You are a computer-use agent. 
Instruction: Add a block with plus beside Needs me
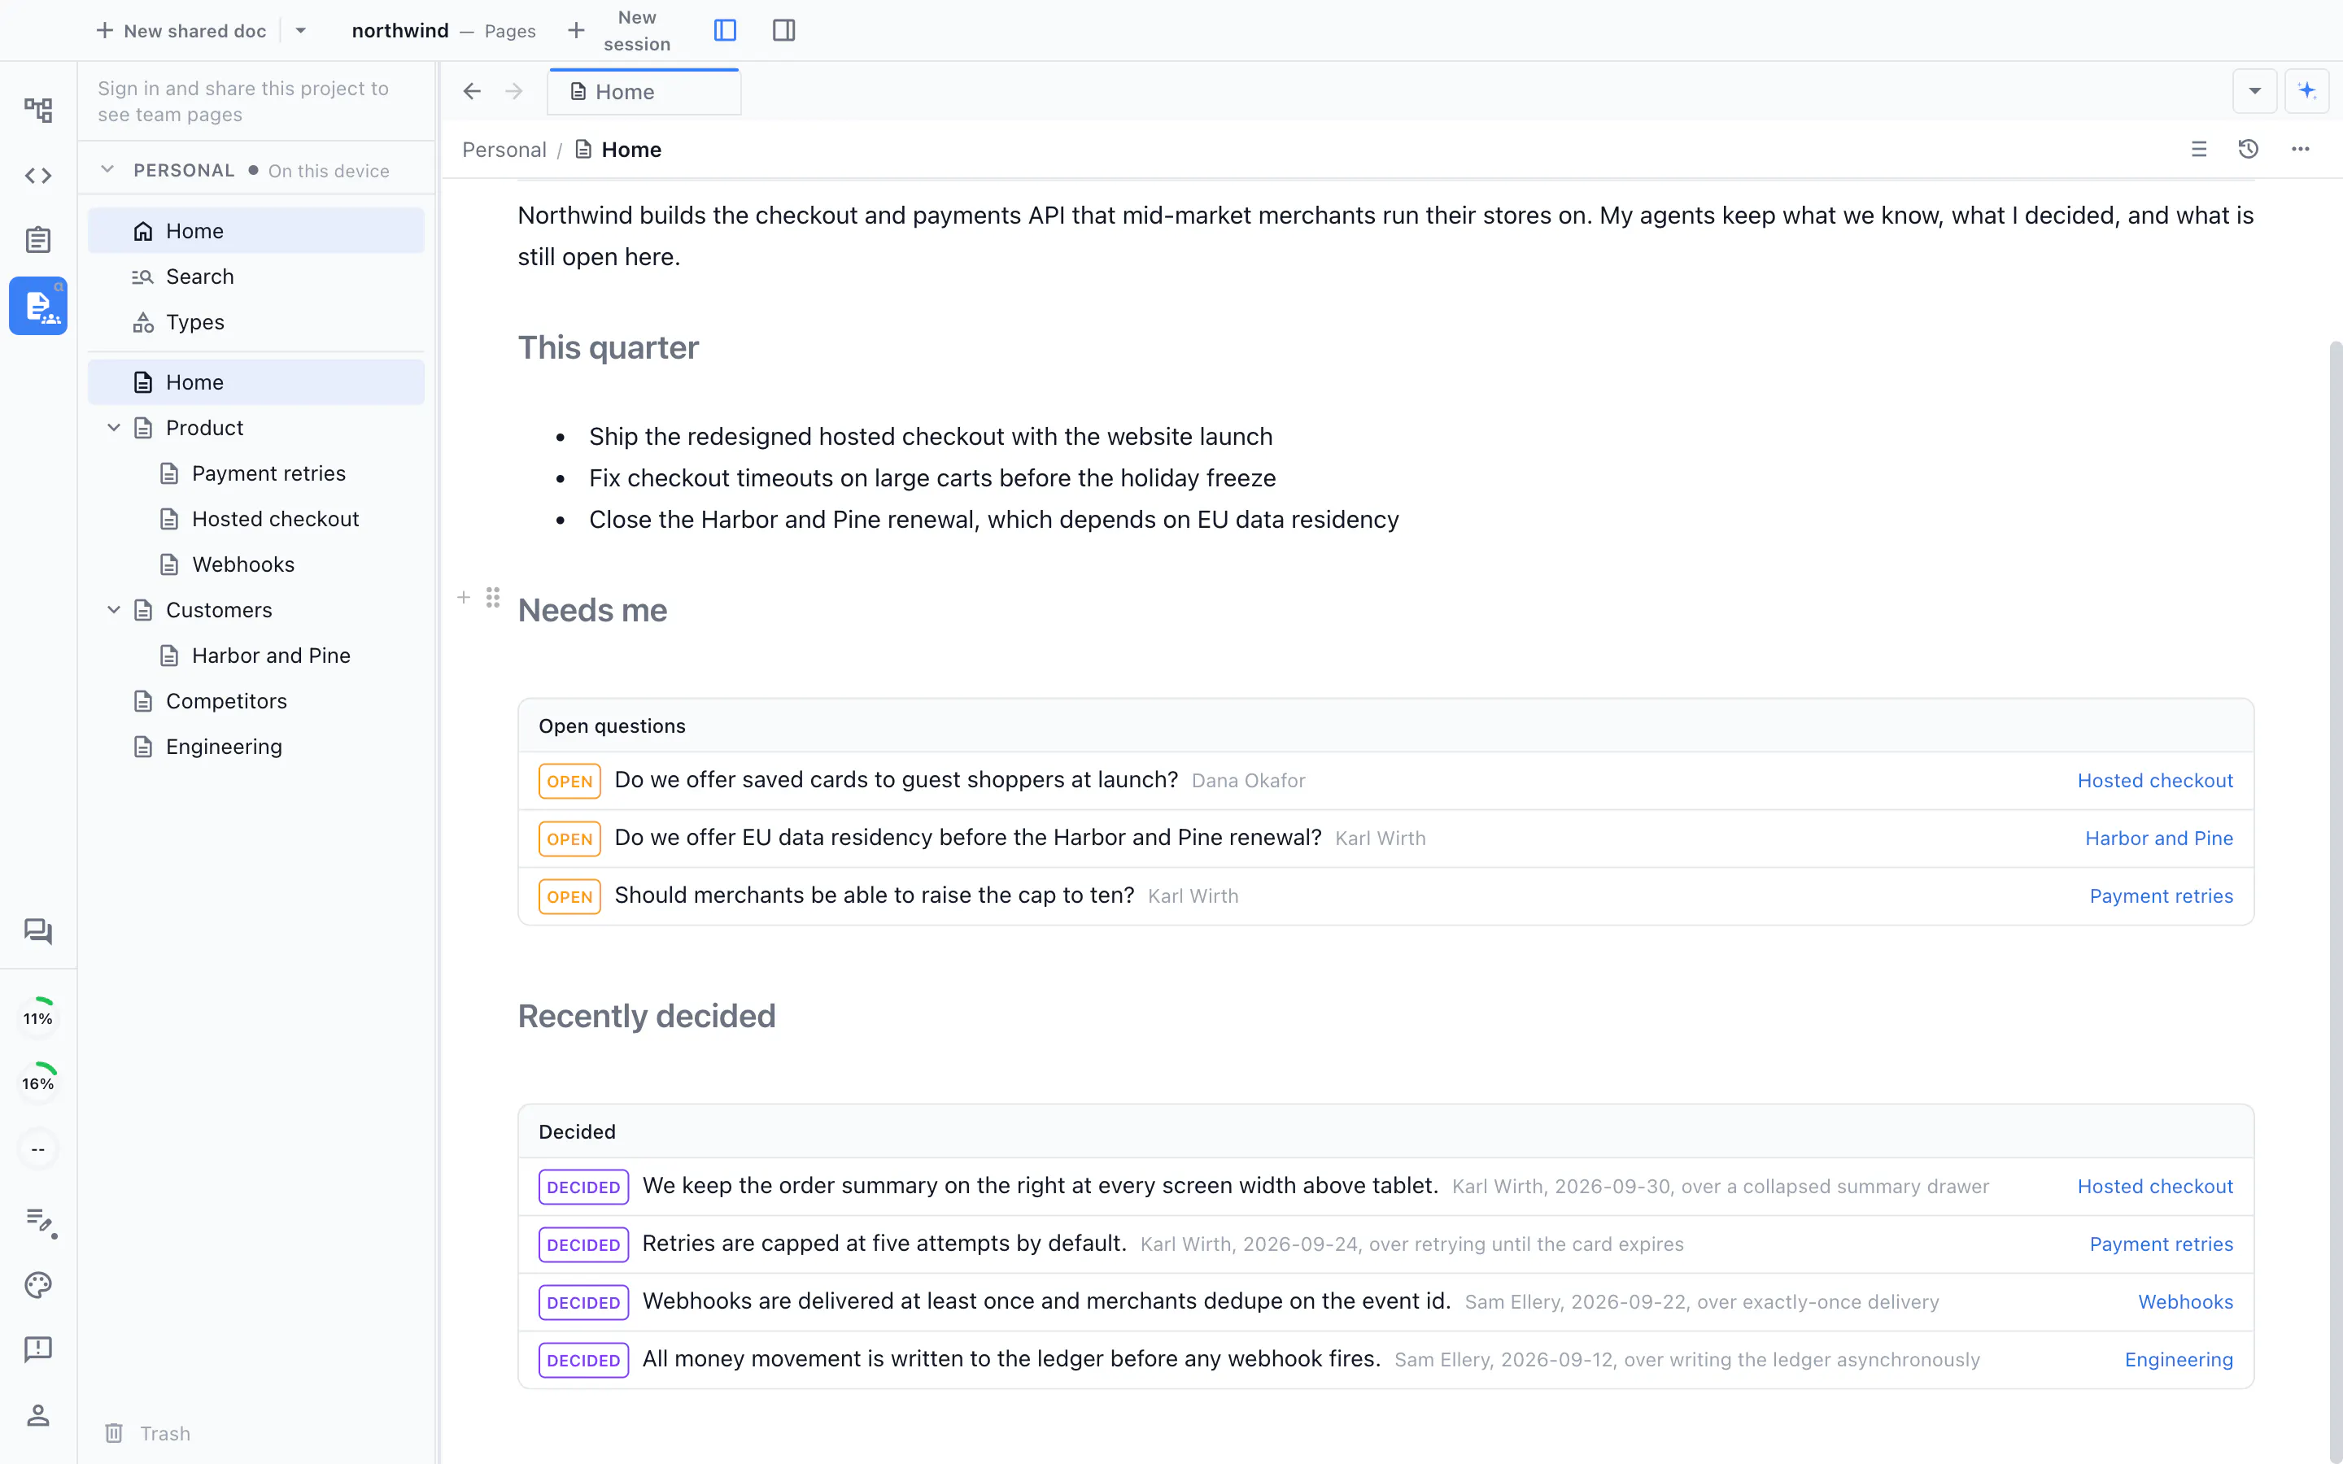(464, 598)
